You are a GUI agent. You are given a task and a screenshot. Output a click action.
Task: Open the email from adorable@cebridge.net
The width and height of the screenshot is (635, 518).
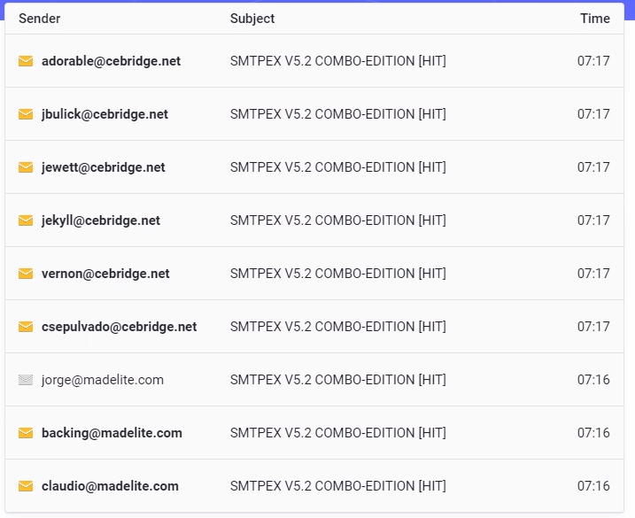click(314, 61)
